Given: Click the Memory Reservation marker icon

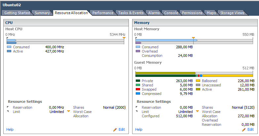Looking at the screenshot, I should (137, 107).
